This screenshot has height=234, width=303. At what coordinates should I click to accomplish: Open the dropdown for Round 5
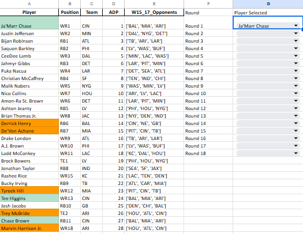[295, 56]
